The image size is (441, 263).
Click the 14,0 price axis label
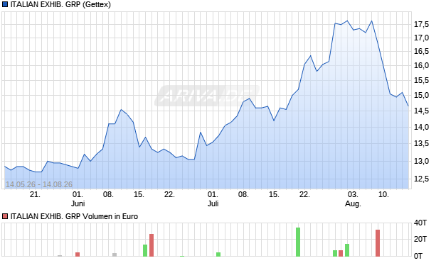pyautogui.click(x=421, y=127)
